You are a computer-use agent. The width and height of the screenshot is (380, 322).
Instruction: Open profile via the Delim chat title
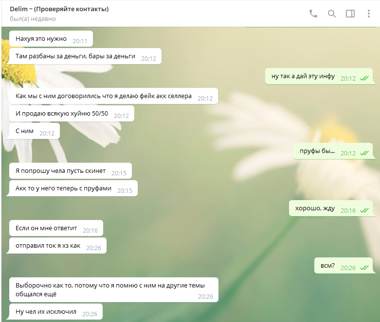[59, 9]
